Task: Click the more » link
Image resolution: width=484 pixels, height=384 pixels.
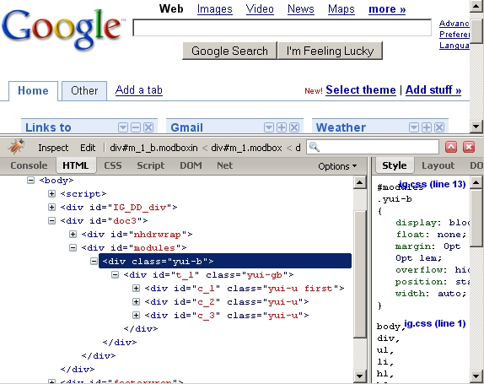Action: (x=387, y=9)
